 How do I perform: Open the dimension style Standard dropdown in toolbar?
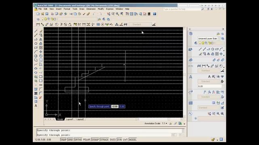point(140,25)
